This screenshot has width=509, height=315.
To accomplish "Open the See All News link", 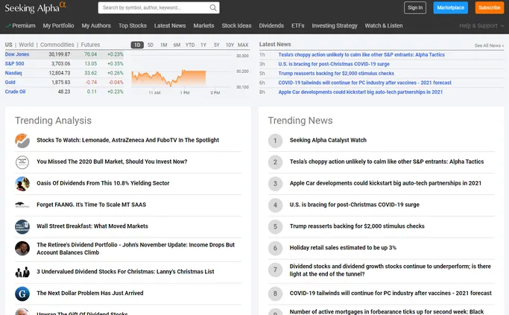I will [489, 45].
